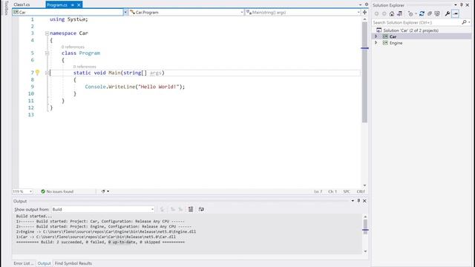Screen dimensions: 475x267
Task: Collapse the class Program block
Action: (x=47, y=53)
